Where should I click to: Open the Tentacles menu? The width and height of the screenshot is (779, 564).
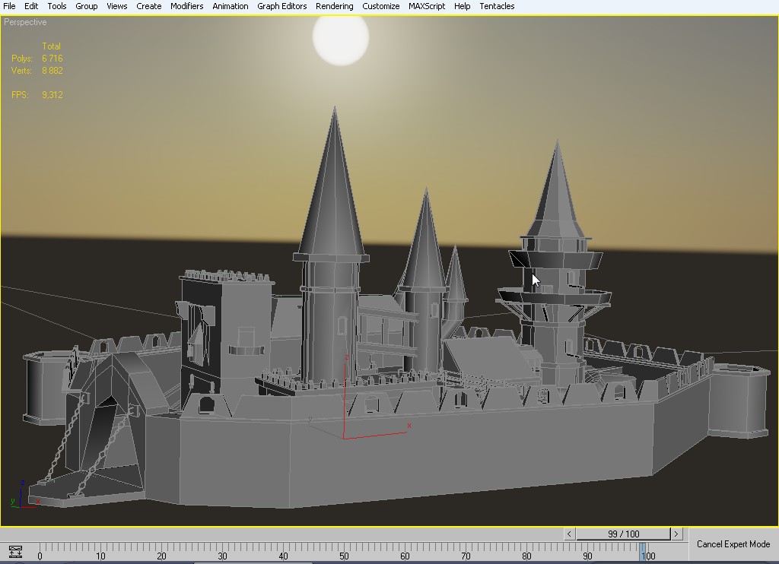click(x=497, y=6)
